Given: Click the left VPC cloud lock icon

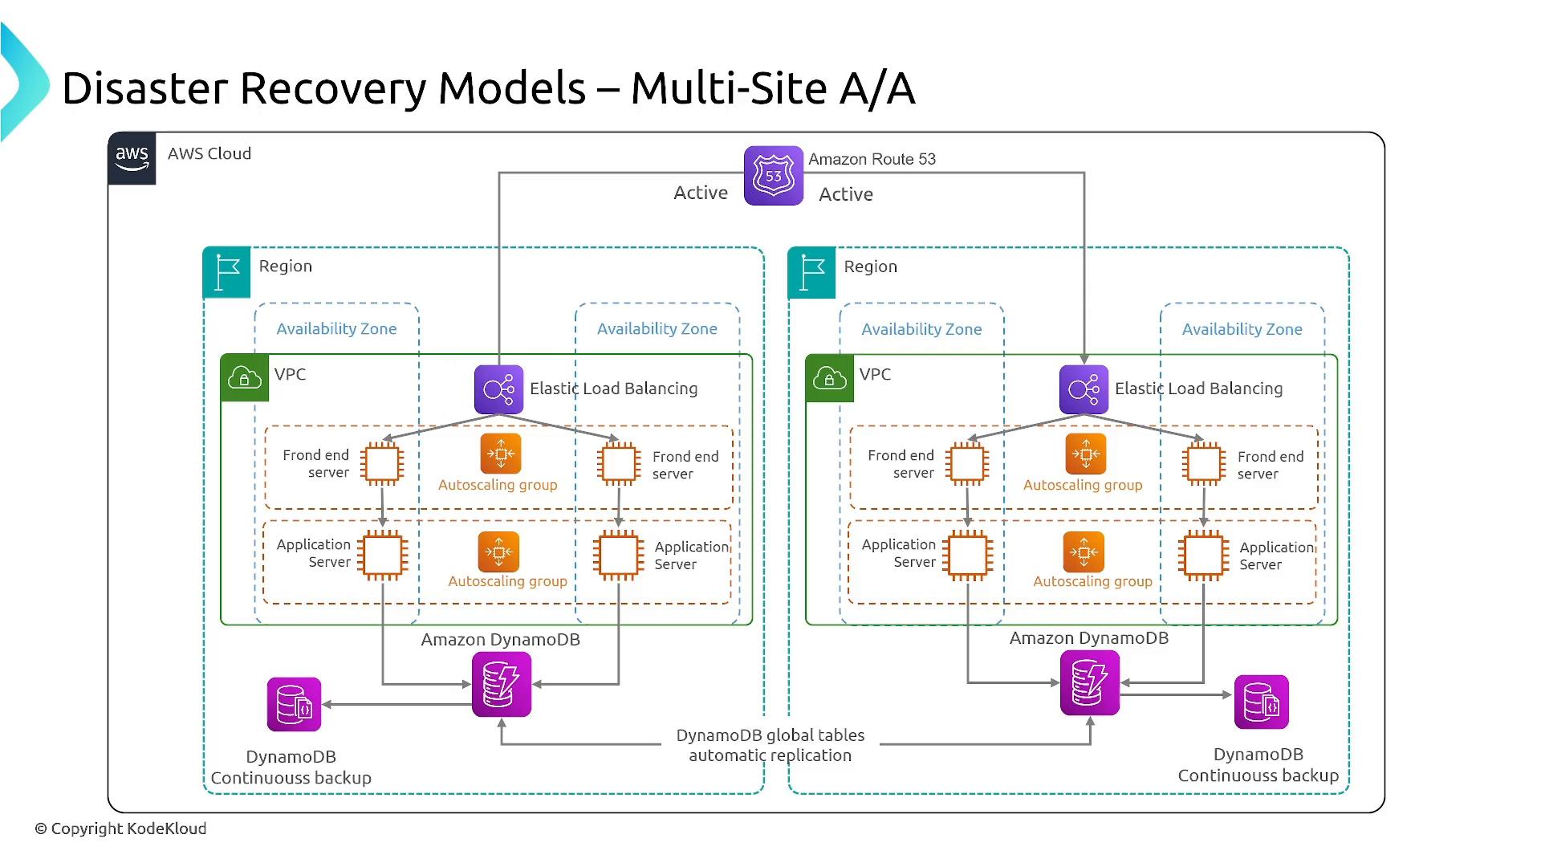Looking at the screenshot, I should click(x=245, y=377).
